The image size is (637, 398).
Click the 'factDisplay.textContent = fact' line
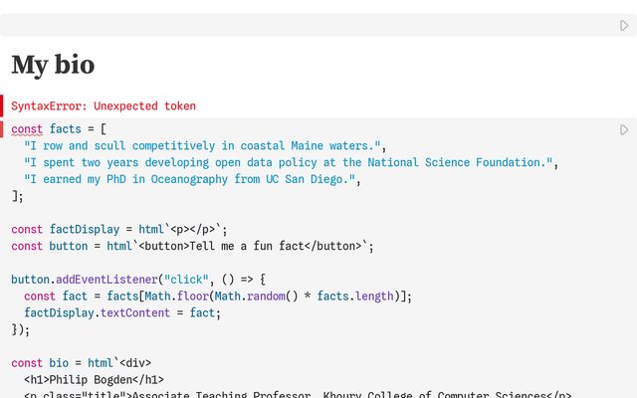tap(122, 312)
